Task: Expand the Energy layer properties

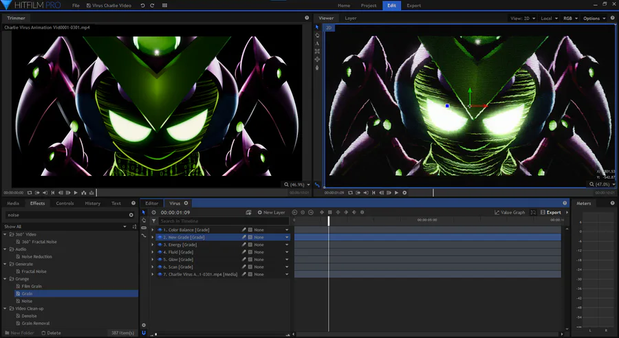Action: point(153,245)
